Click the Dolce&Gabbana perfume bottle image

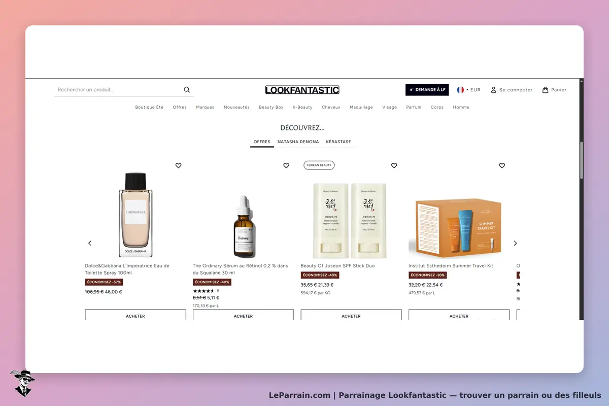136,215
